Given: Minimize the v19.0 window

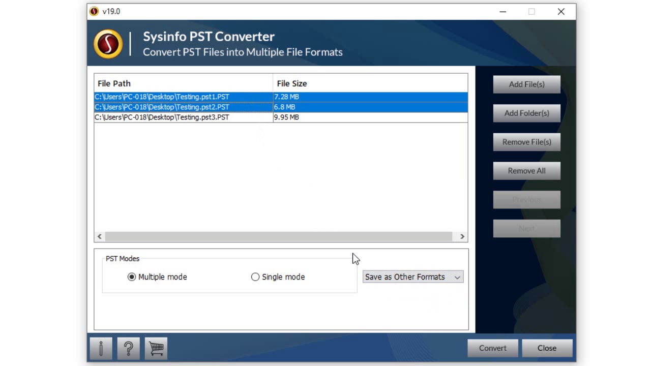Looking at the screenshot, I should pyautogui.click(x=502, y=11).
